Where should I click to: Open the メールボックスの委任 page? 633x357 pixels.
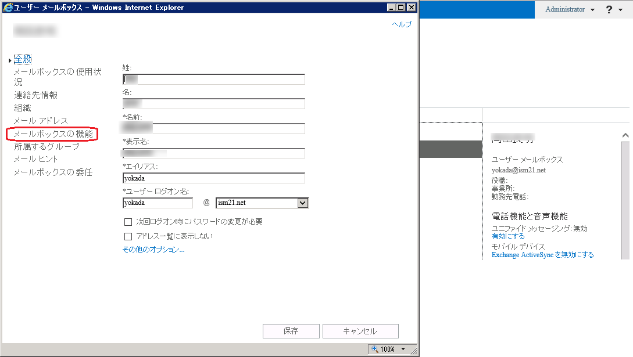53,172
